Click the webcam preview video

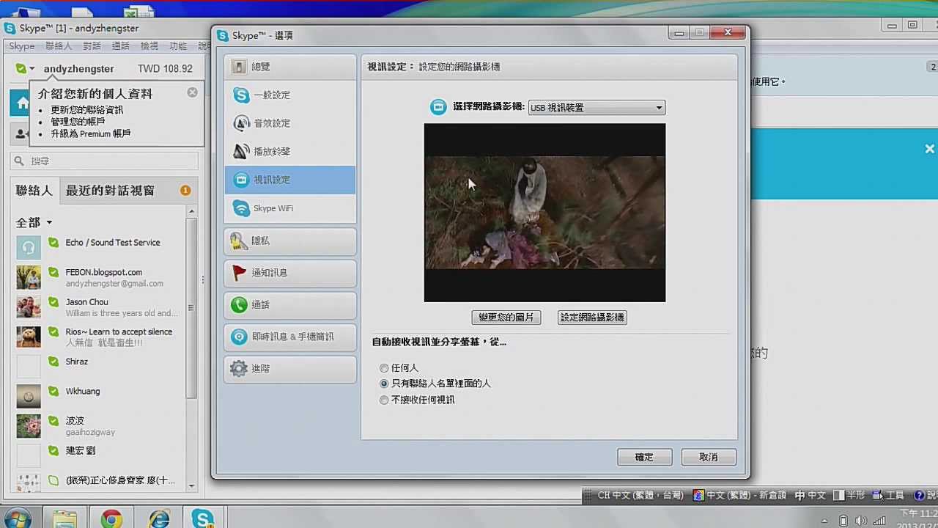click(x=544, y=213)
